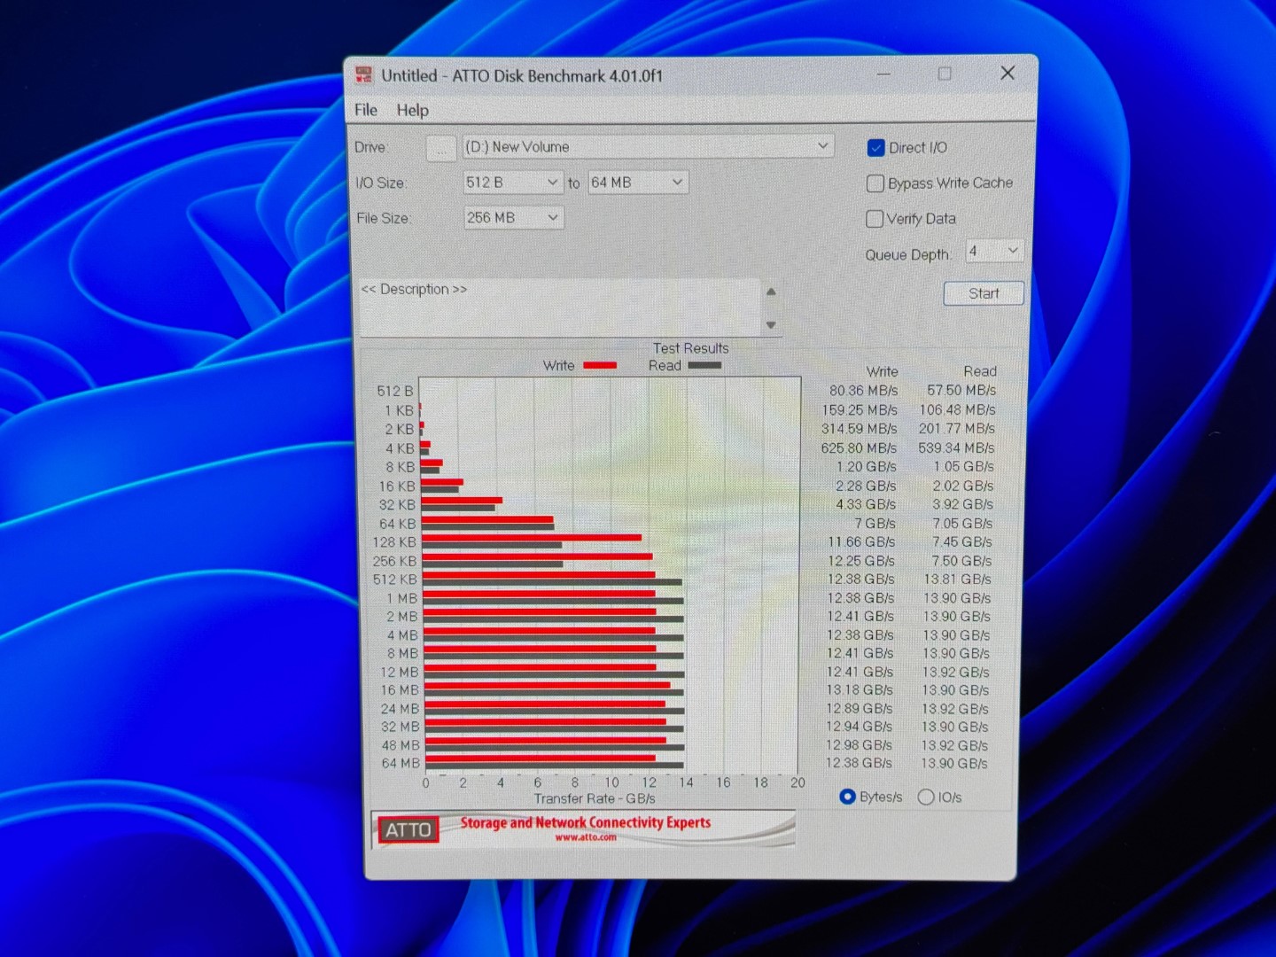Enable Bypass Write Cache
This screenshot has width=1276, height=957.
tap(875, 183)
